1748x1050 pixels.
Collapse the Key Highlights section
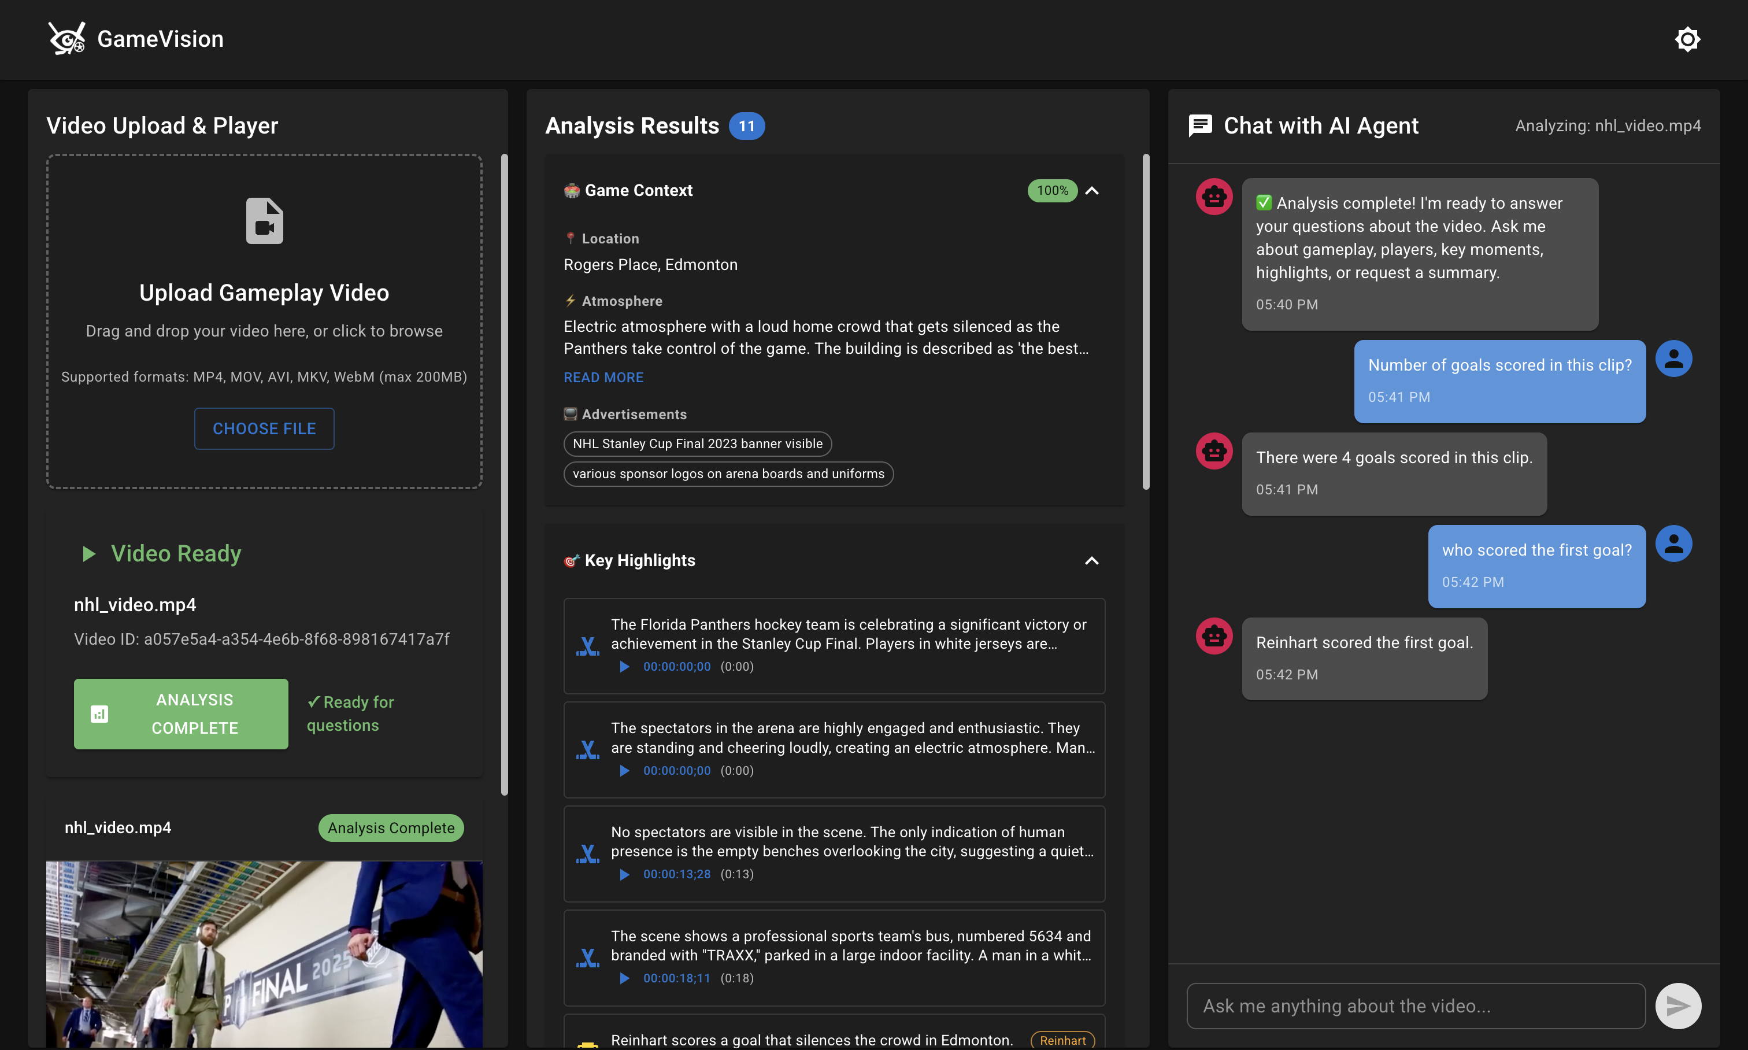click(1091, 560)
